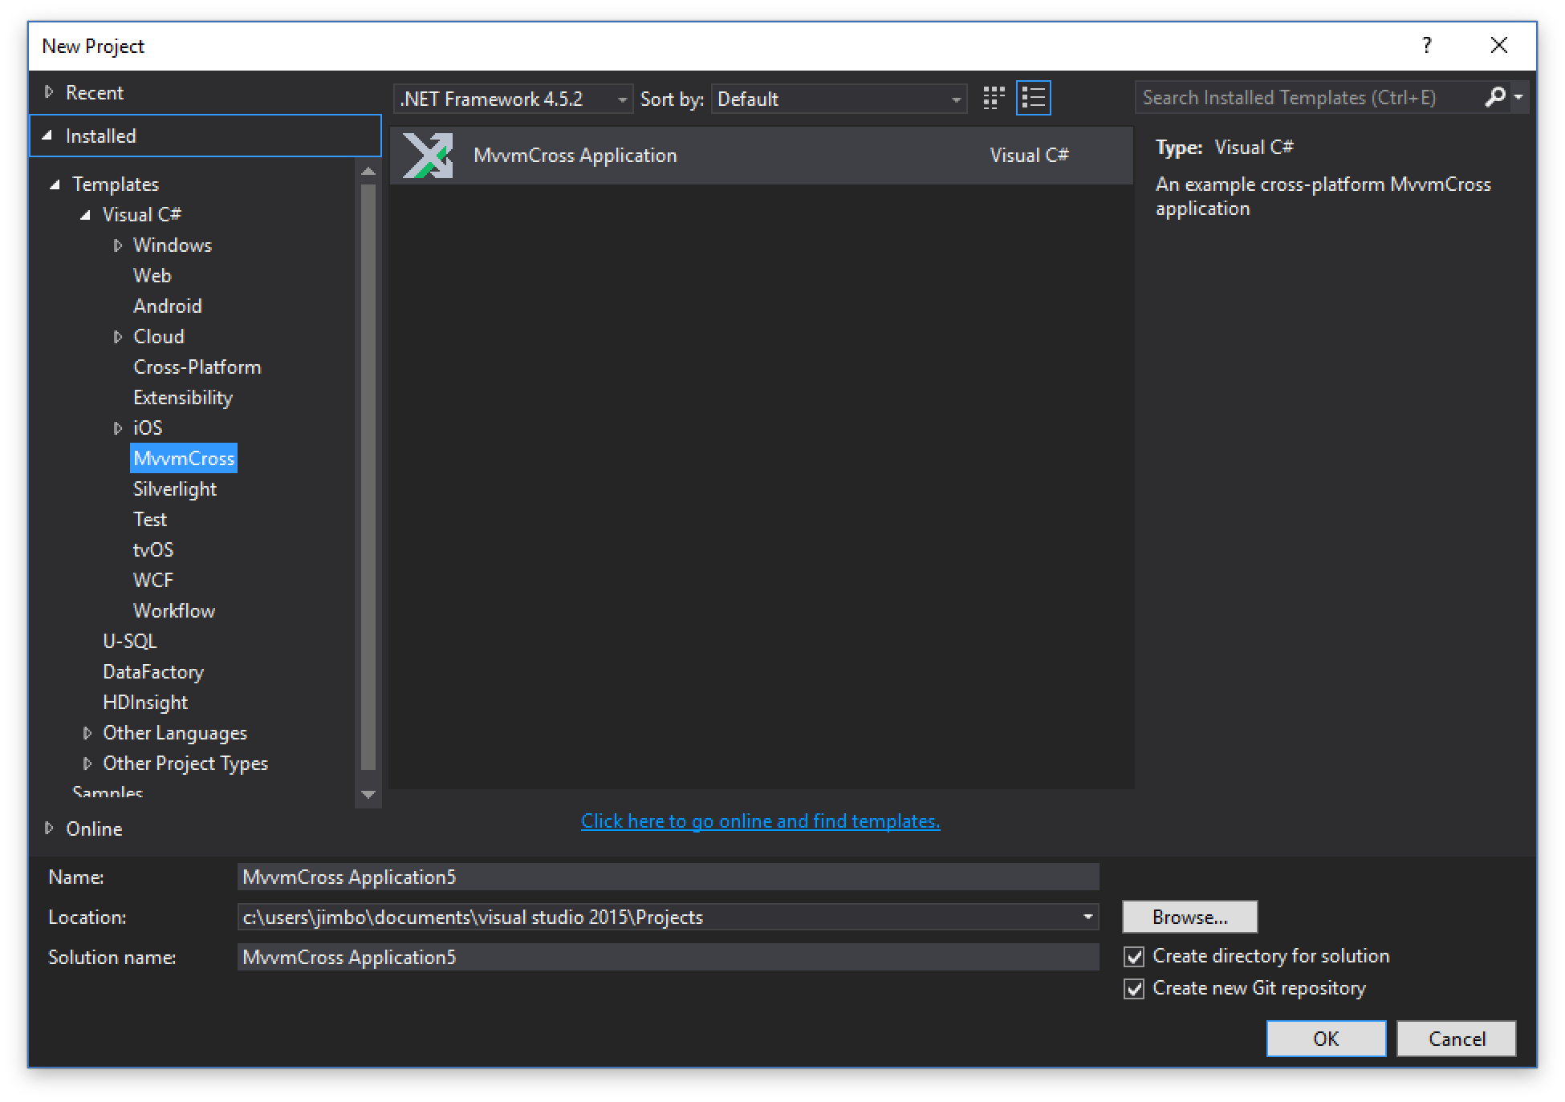Open the Location history dropdown arrow
The image size is (1565, 1102).
tap(1087, 917)
